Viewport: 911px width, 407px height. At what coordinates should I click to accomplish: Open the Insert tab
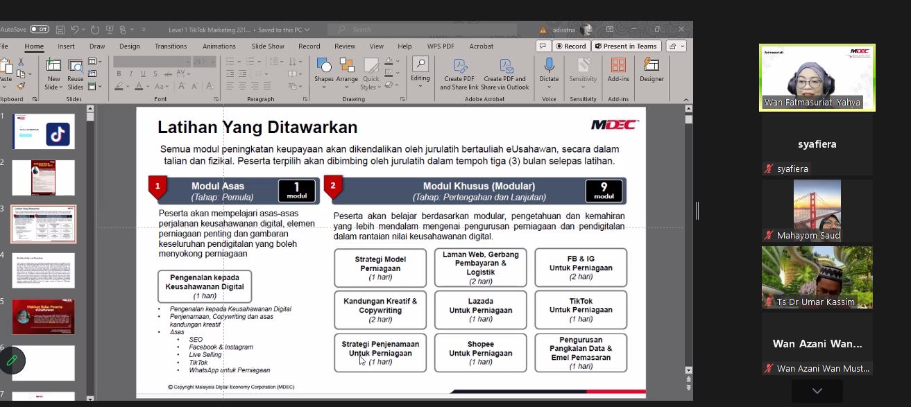(x=66, y=46)
